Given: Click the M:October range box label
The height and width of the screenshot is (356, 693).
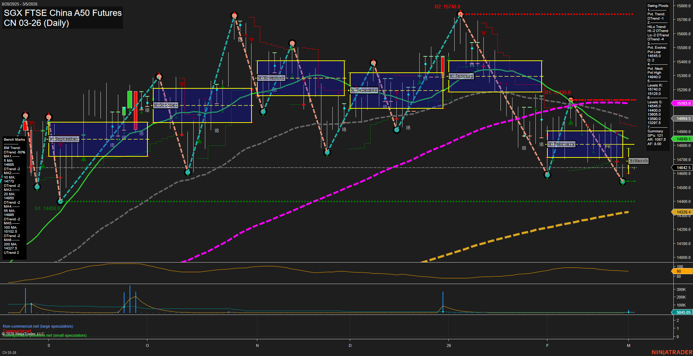Looking at the screenshot, I should click(166, 105).
